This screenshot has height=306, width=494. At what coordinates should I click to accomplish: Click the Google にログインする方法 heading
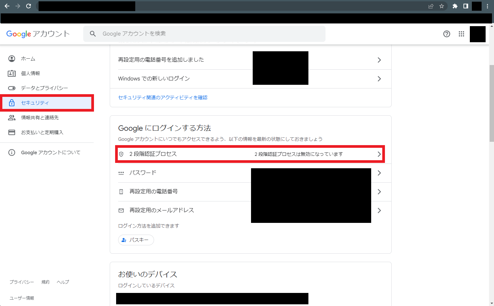point(164,128)
